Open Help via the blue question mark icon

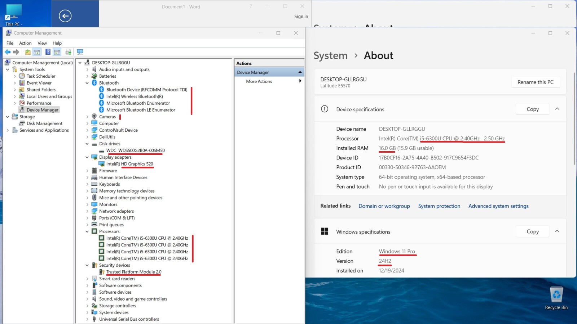tap(48, 52)
